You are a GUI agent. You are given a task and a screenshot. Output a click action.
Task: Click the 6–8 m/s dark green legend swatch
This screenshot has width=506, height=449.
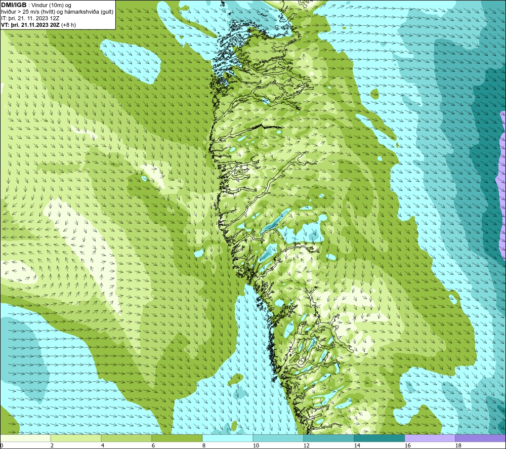point(177,438)
